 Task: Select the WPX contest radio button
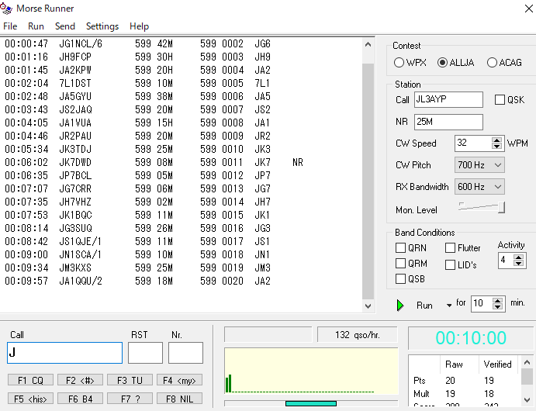[x=399, y=63]
